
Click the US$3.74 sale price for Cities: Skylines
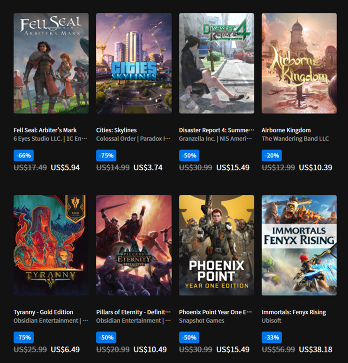(148, 167)
